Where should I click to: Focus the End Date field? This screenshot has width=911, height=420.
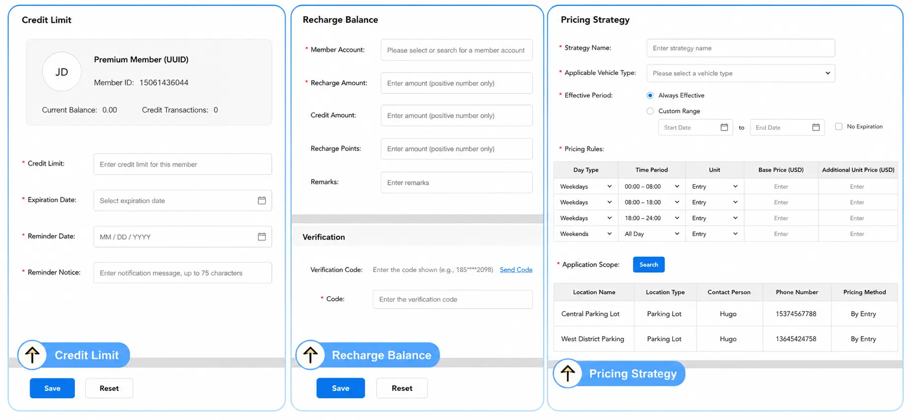(x=787, y=127)
